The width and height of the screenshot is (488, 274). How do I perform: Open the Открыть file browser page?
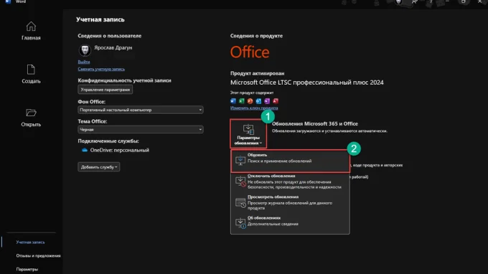click(x=31, y=117)
